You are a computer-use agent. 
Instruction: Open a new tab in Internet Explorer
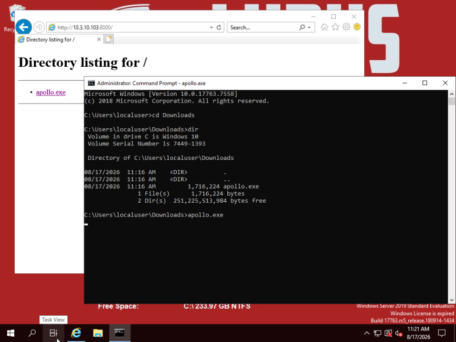pos(108,39)
